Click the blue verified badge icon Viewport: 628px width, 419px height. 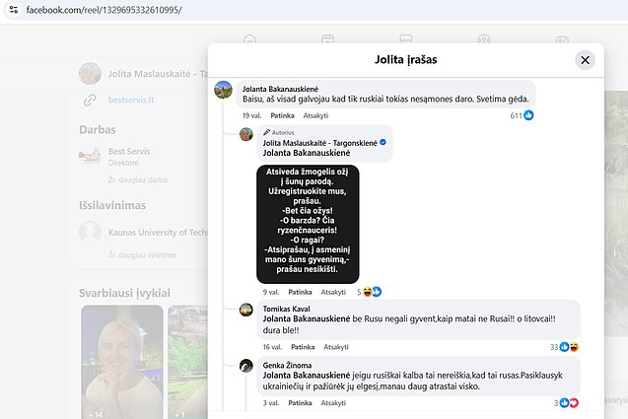click(383, 142)
